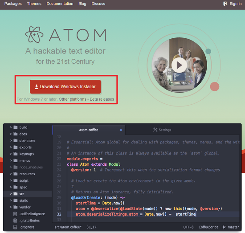Image resolution: width=245 pixels, height=233 pixels.
Task: Click the dot-atom folder icon
Action: 16,141
